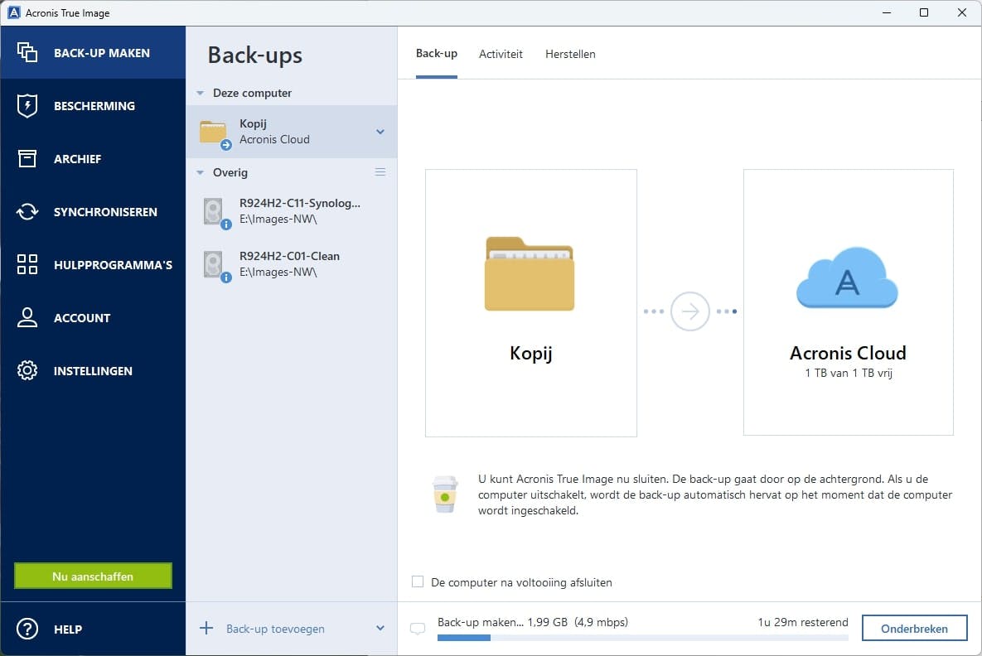The image size is (982, 656).
Task: Maximize the Acronis True Image window
Action: pos(924,12)
